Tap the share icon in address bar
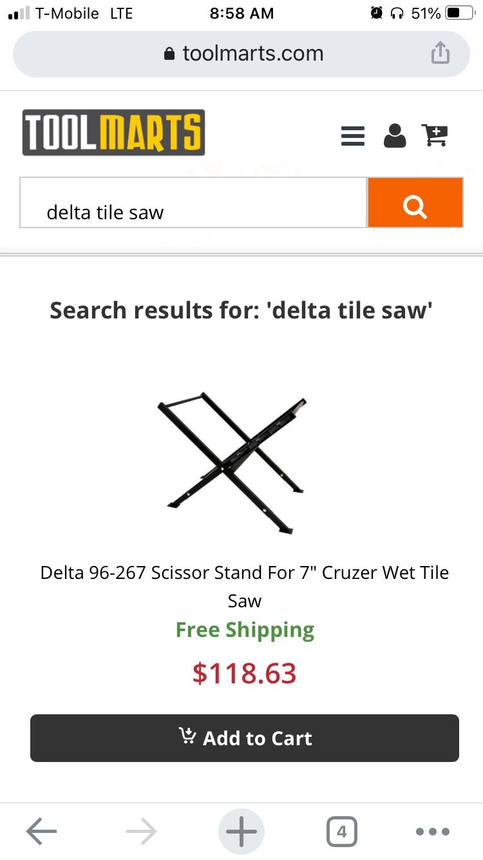Screen dimensions: 483x860 440,54
